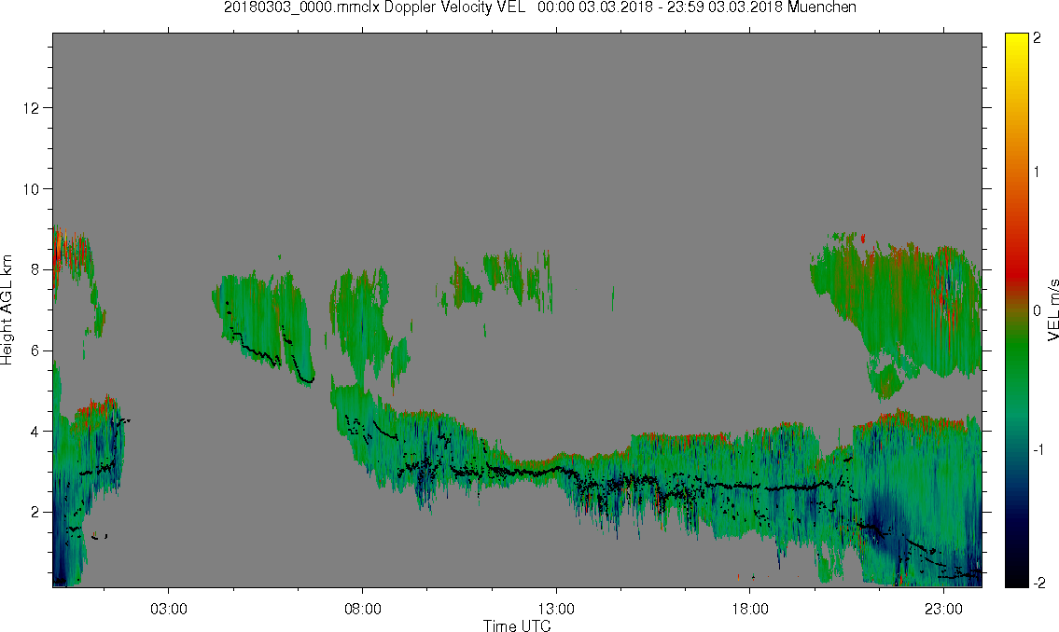Click the '18:00' time axis label
The image size is (1059, 632).
(x=750, y=610)
